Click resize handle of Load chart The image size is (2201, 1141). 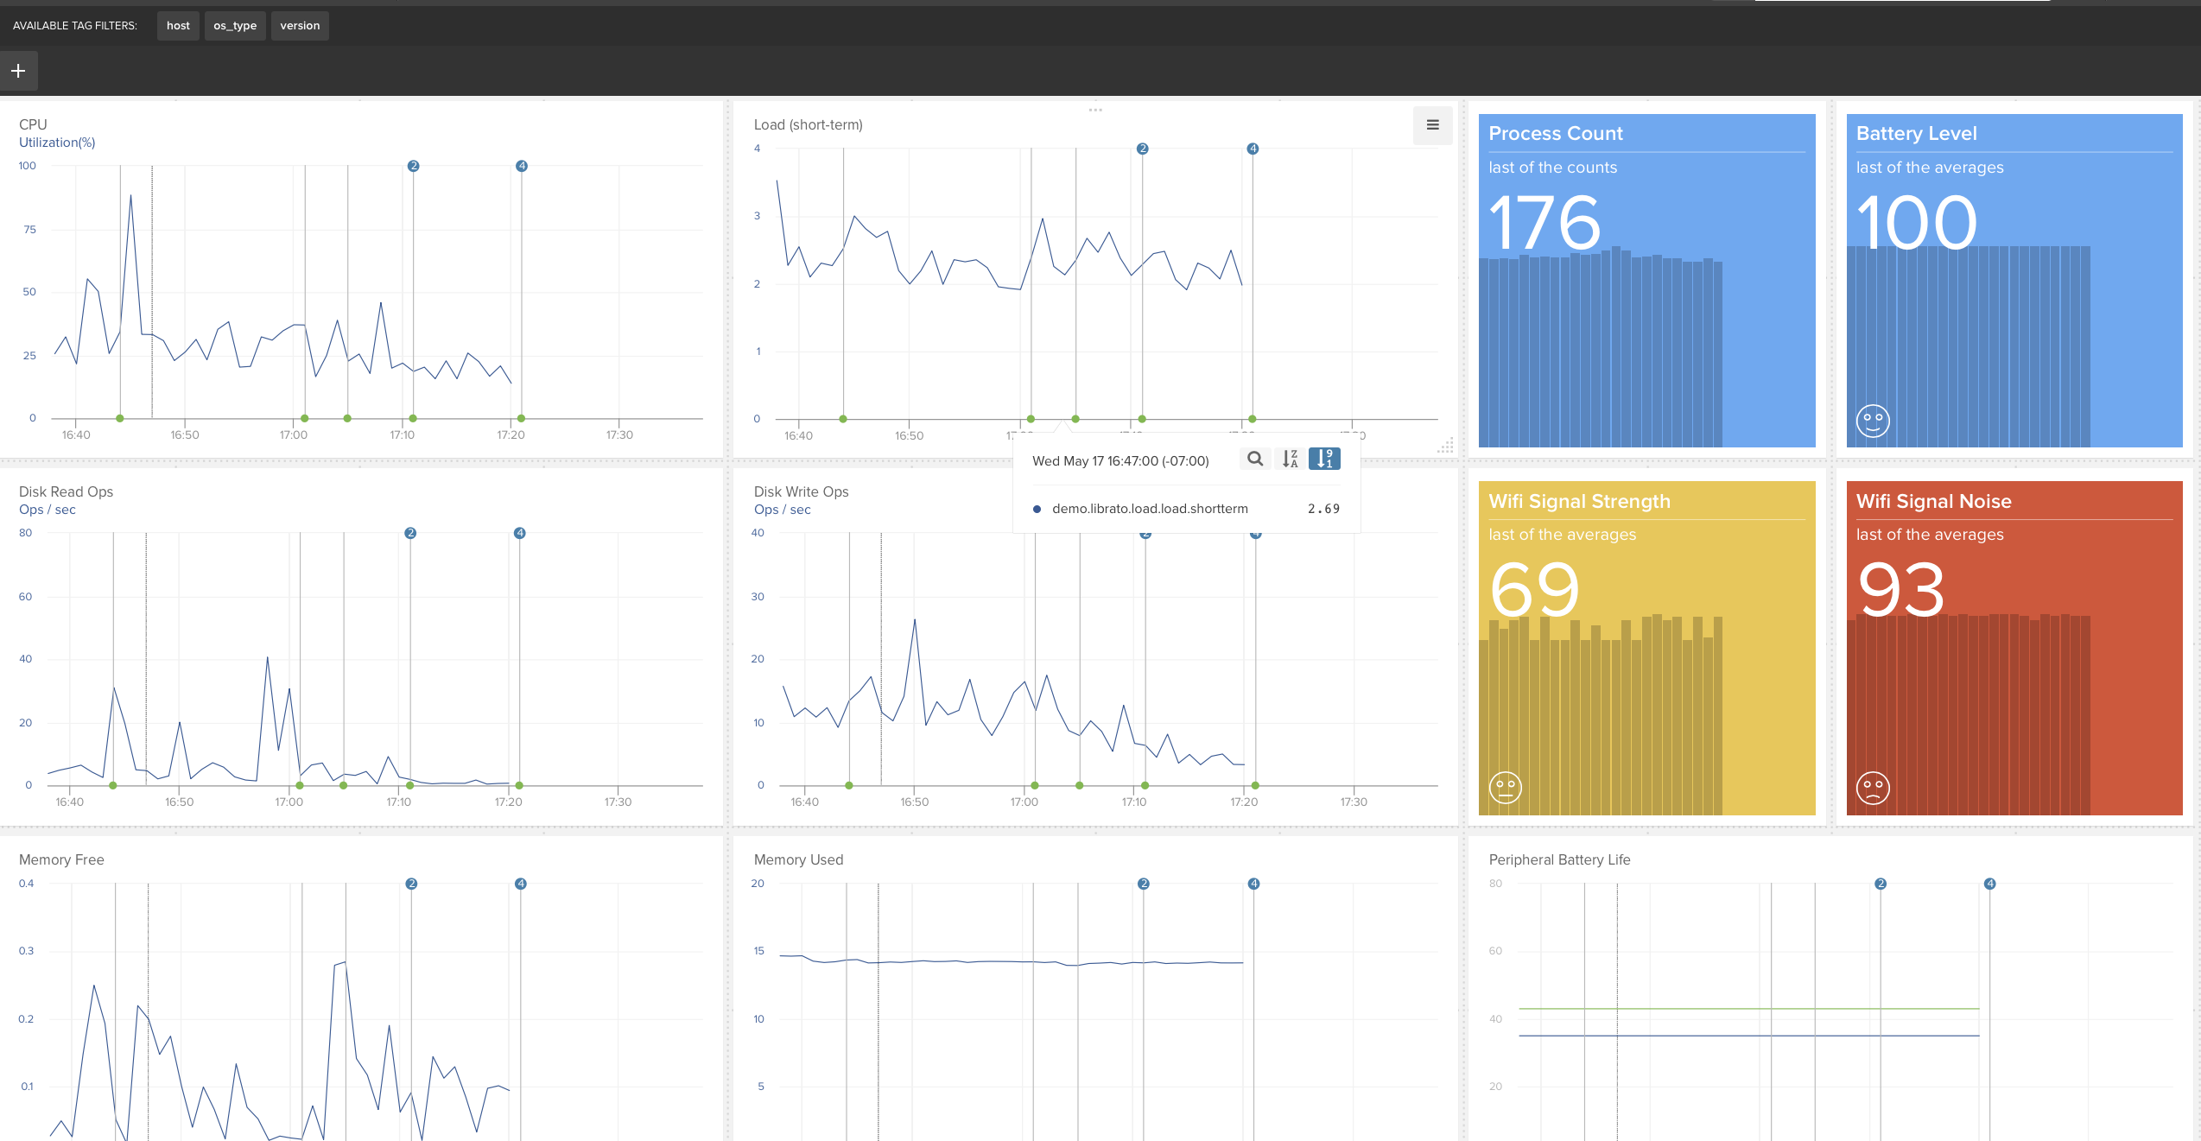pos(1445,447)
